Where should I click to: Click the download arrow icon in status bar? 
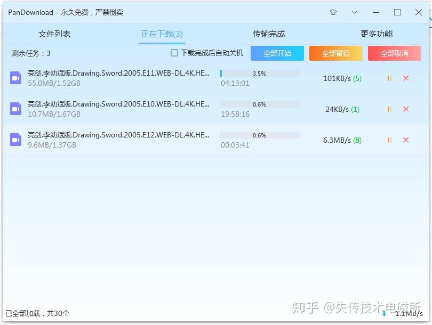tap(385, 313)
